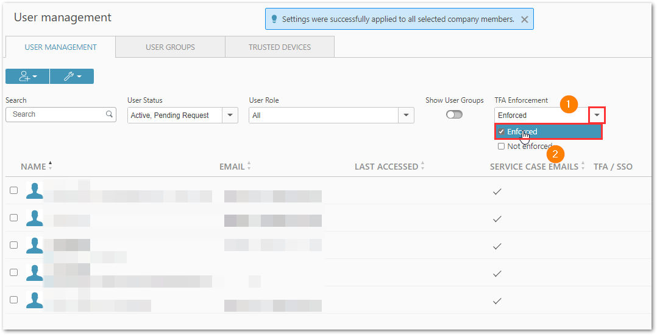657x335 pixels.
Task: Toggle the Show User Groups switch
Action: tap(454, 114)
